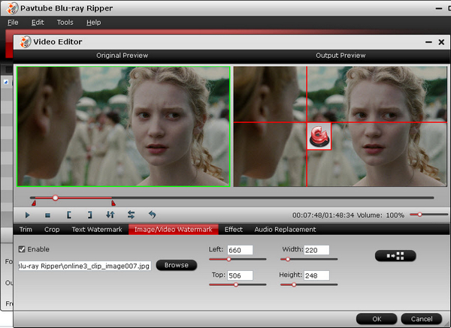Click the timecode 00:07:48/01:48:34 text

click(x=323, y=215)
